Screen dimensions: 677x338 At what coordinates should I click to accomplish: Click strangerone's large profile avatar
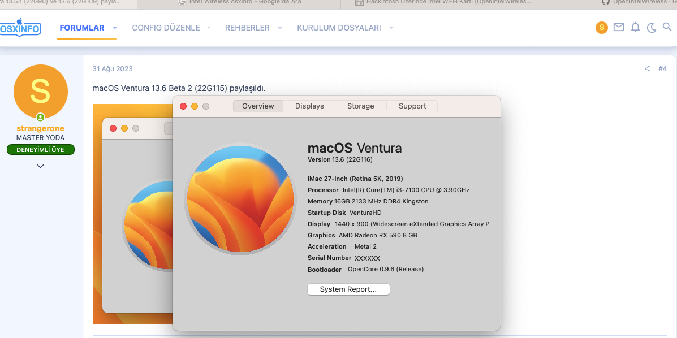[x=40, y=92]
